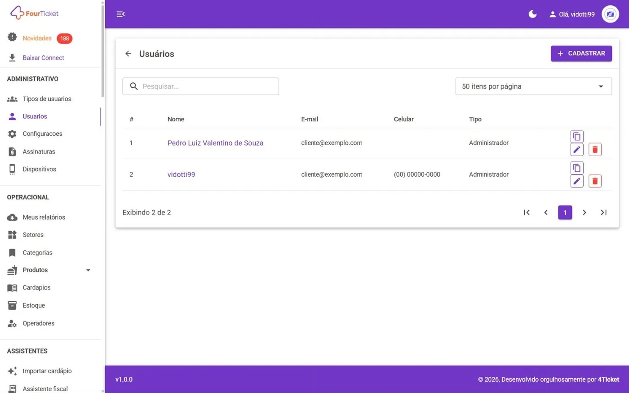This screenshot has height=393, width=629.
Task: Duplicate the vidotti99 user row
Action: point(577,168)
